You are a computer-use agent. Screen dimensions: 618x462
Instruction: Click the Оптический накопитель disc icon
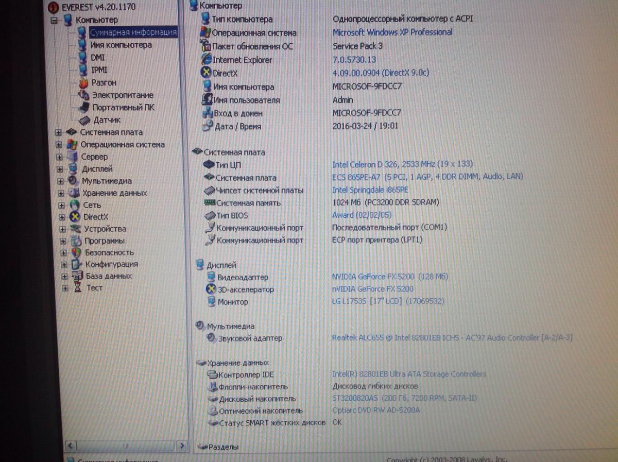pyautogui.click(x=213, y=410)
